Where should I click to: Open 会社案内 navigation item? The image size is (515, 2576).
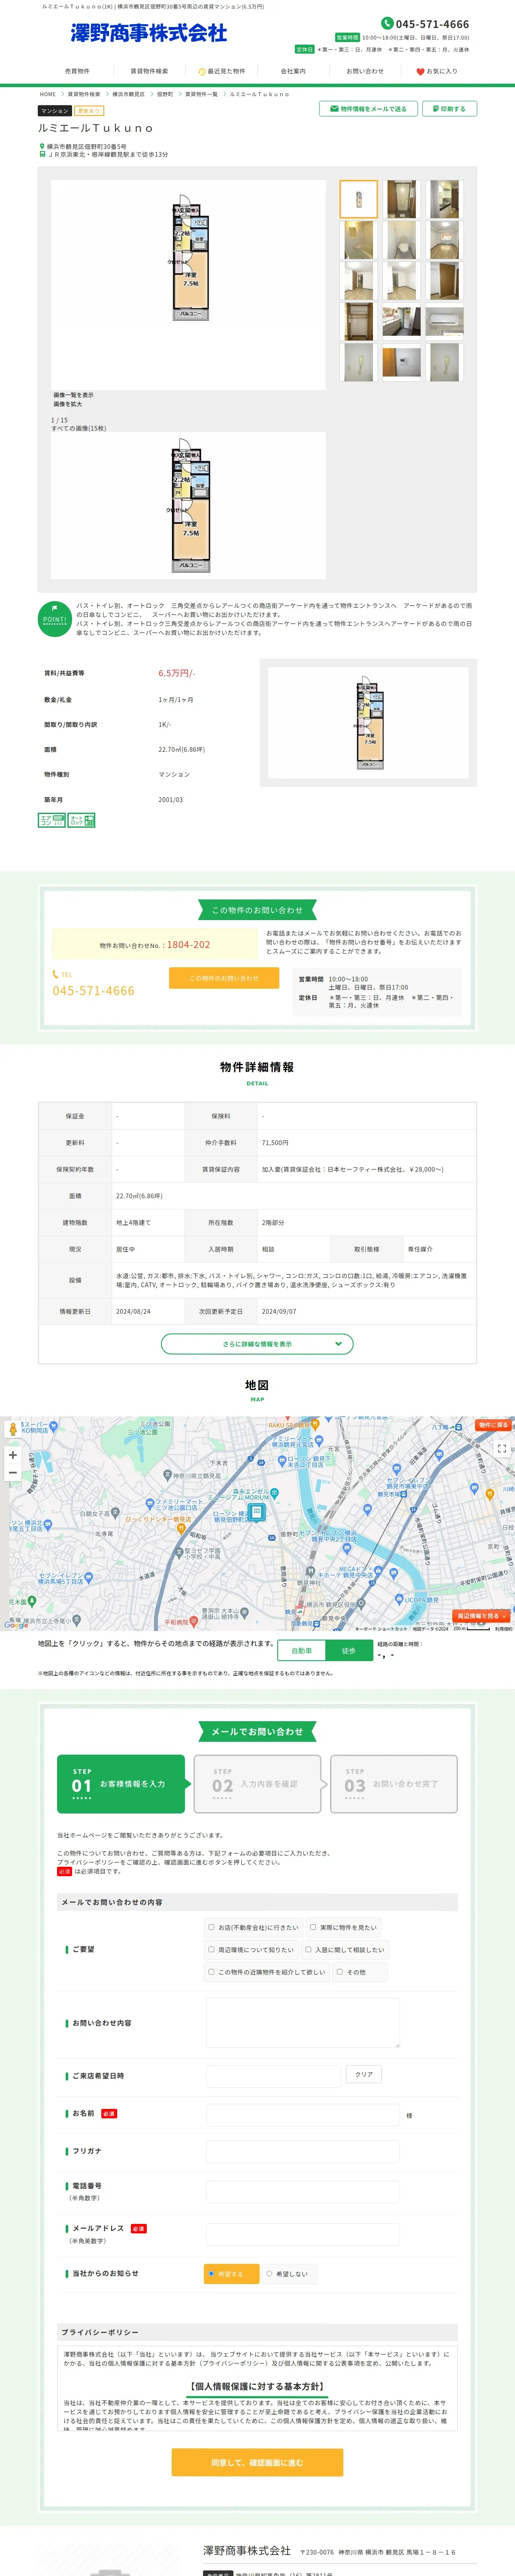(293, 71)
